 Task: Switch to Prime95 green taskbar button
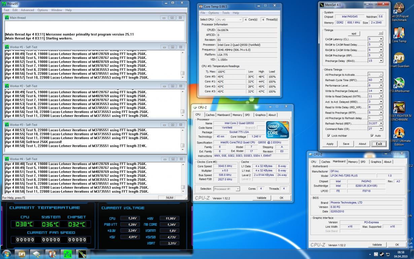[x=68, y=254]
